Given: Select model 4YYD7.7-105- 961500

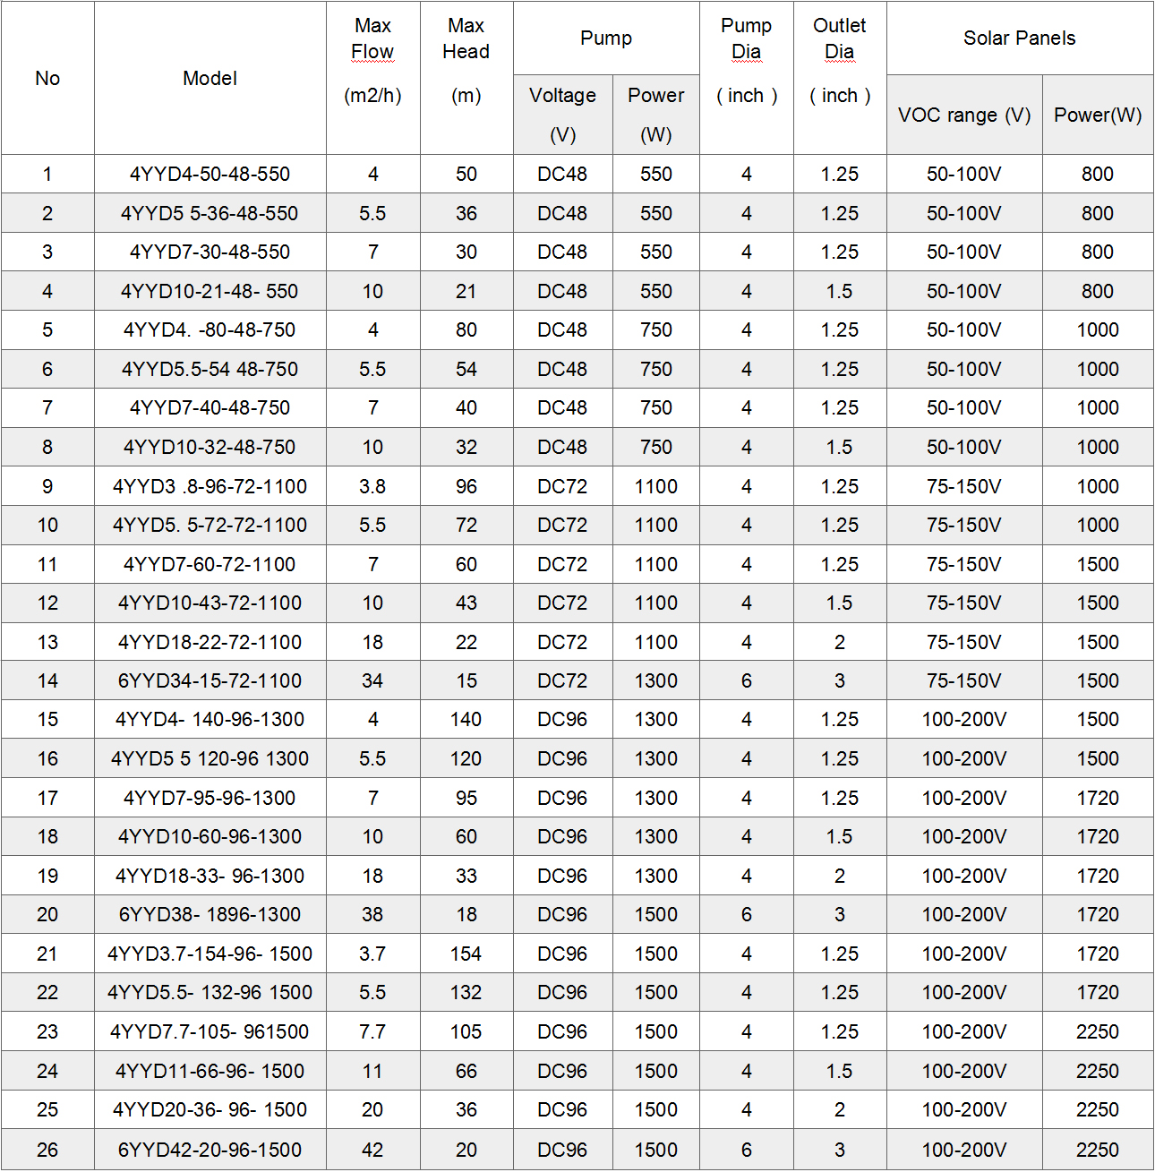Looking at the screenshot, I should (210, 1031).
